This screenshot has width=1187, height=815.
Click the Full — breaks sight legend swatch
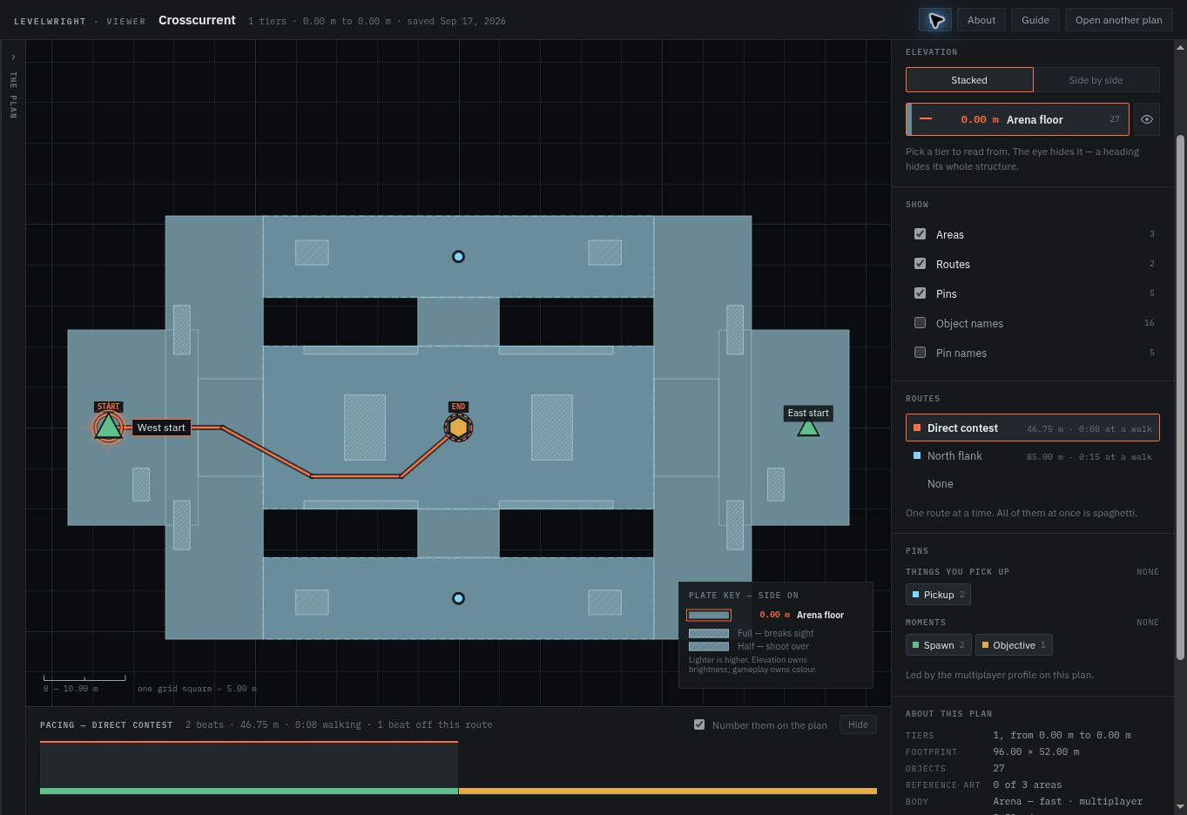coord(709,633)
